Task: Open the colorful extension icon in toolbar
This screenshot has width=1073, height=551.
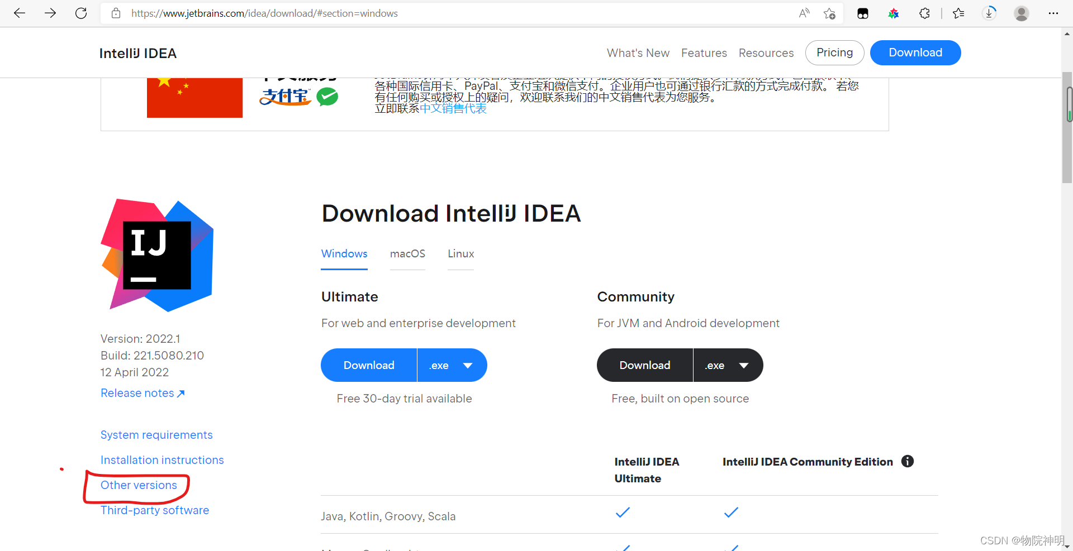Action: click(894, 13)
